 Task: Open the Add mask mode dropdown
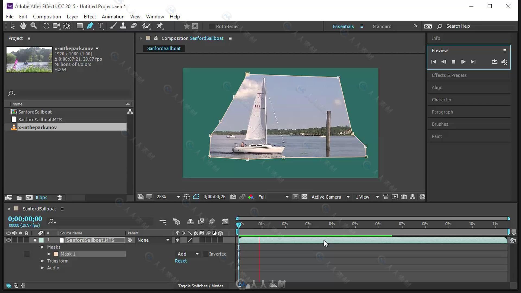click(196, 254)
